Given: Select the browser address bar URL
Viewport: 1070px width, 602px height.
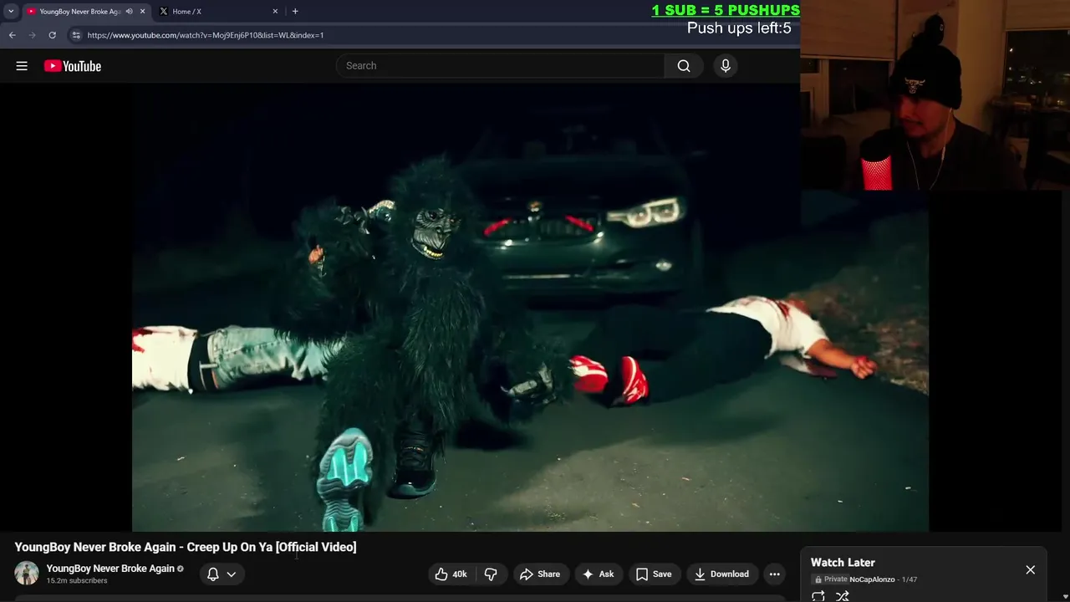Looking at the screenshot, I should (x=206, y=35).
